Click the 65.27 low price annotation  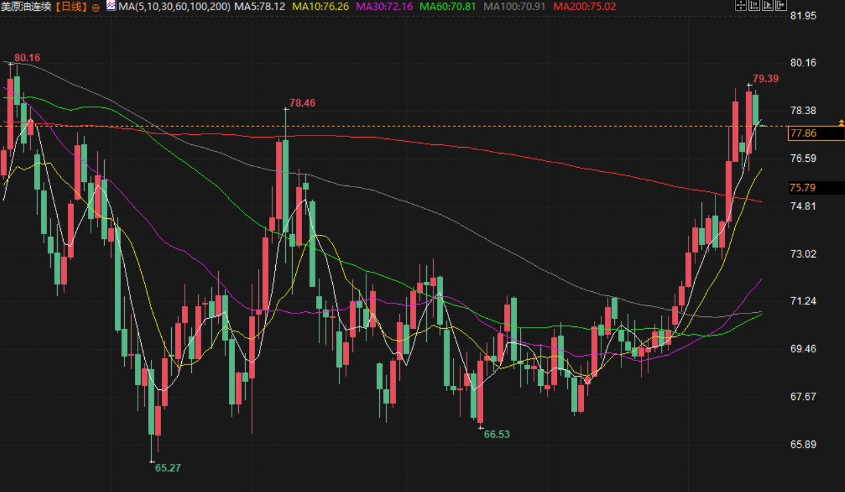(x=168, y=468)
